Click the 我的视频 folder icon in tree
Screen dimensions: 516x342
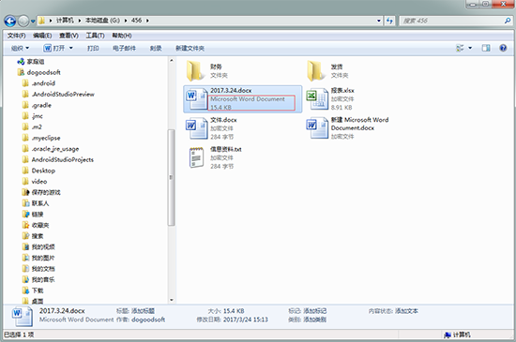coord(25,246)
